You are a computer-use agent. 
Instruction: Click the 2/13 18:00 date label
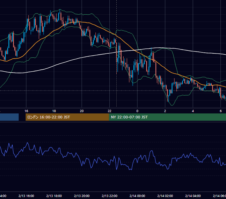tap(54, 196)
